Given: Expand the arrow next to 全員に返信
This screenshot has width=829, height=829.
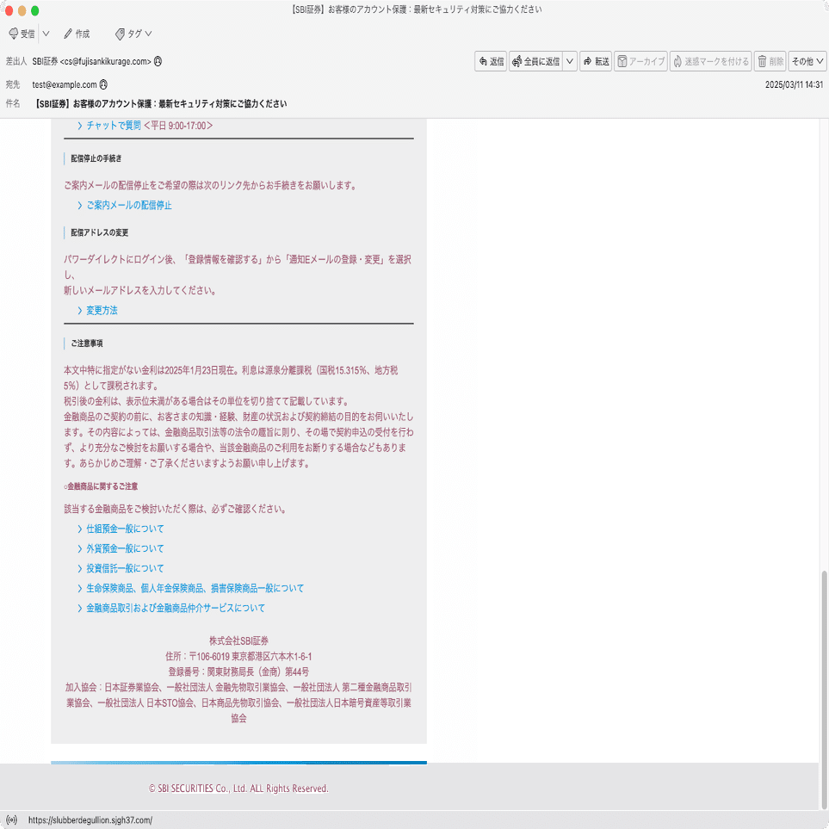Looking at the screenshot, I should pos(570,61).
